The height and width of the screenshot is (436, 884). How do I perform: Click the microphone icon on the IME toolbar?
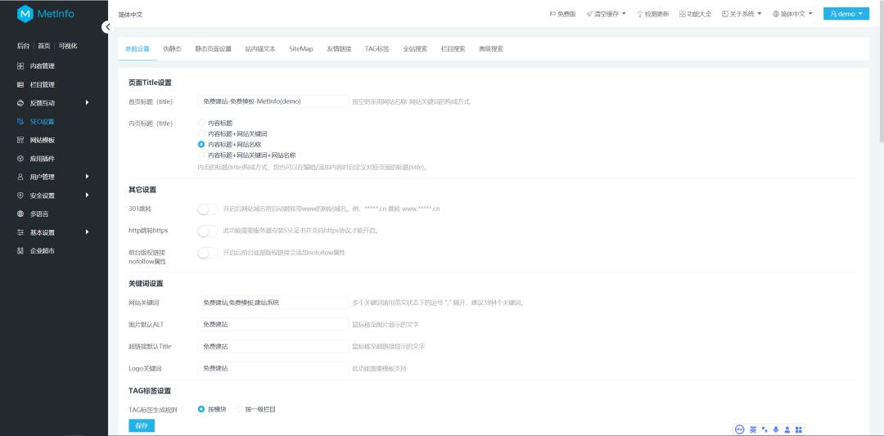776,429
